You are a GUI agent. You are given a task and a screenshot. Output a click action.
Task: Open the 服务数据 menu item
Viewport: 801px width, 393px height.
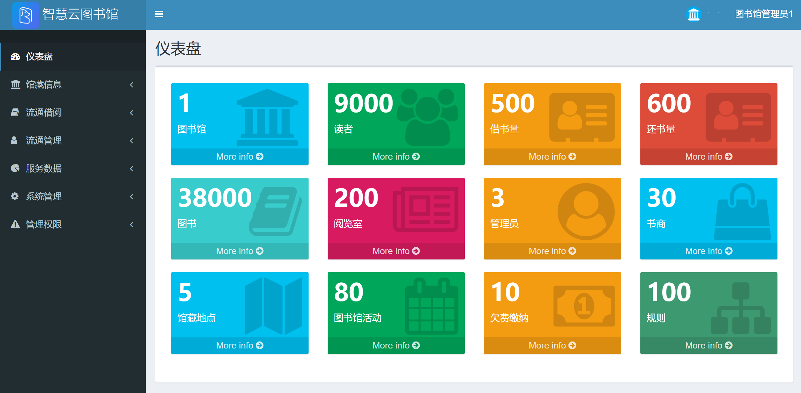point(44,168)
